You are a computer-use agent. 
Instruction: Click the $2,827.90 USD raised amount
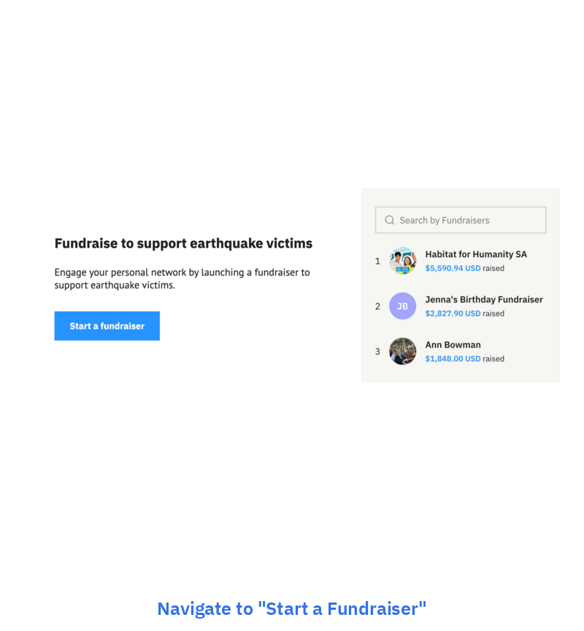click(x=453, y=313)
